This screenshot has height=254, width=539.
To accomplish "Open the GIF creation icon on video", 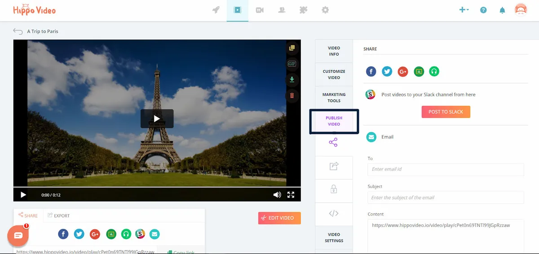I will pos(292,64).
